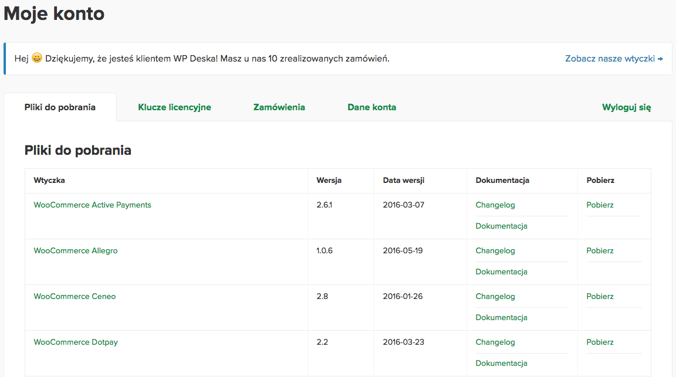Select date 2016-05-19

point(403,251)
